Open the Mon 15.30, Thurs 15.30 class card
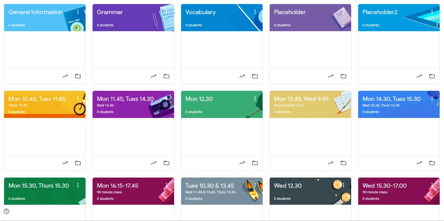The image size is (444, 221). 38,185
